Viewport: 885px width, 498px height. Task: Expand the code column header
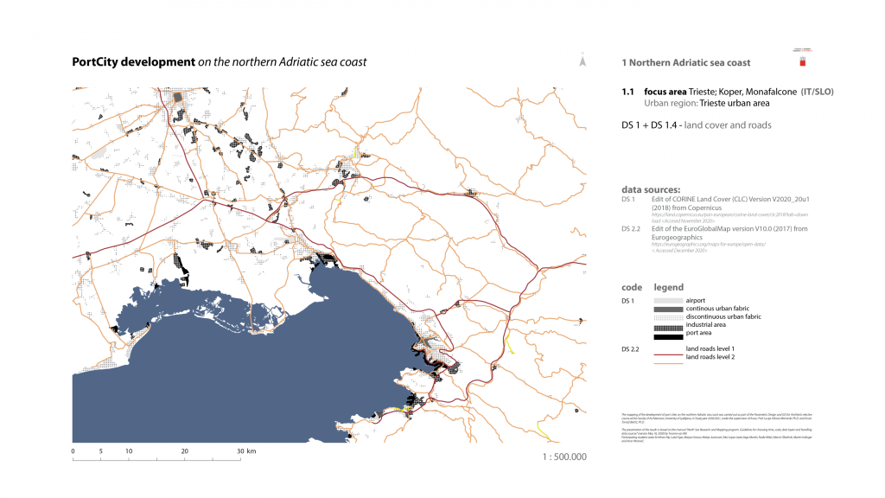[633, 288]
